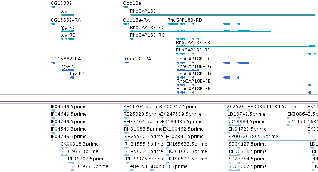Click the IP04549.5prime EST label
The width and height of the screenshot is (318, 172).
tap(68, 107)
